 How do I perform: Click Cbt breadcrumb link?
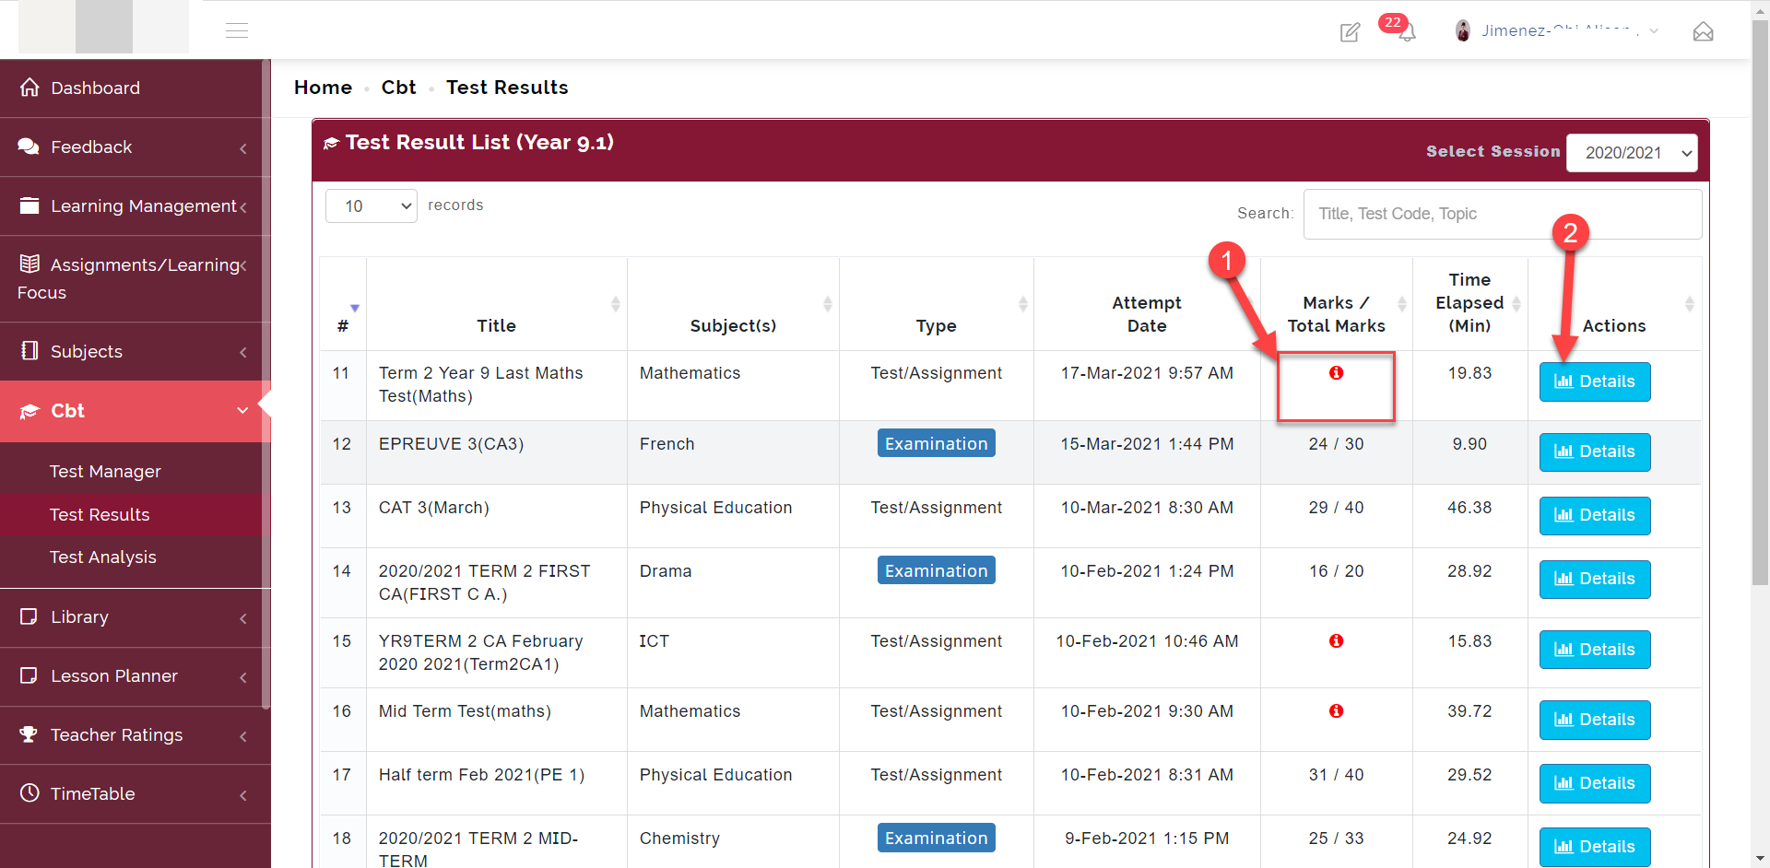(398, 88)
